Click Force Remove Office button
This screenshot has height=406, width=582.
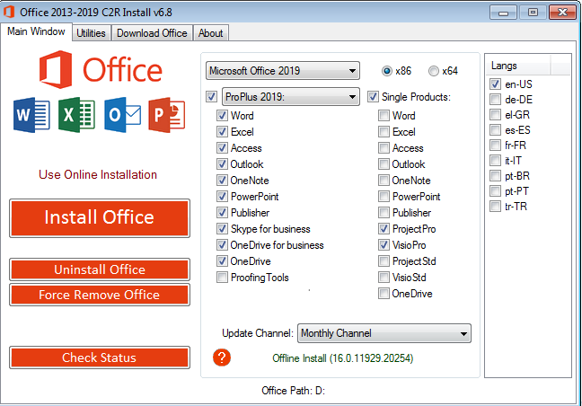pyautogui.click(x=100, y=295)
